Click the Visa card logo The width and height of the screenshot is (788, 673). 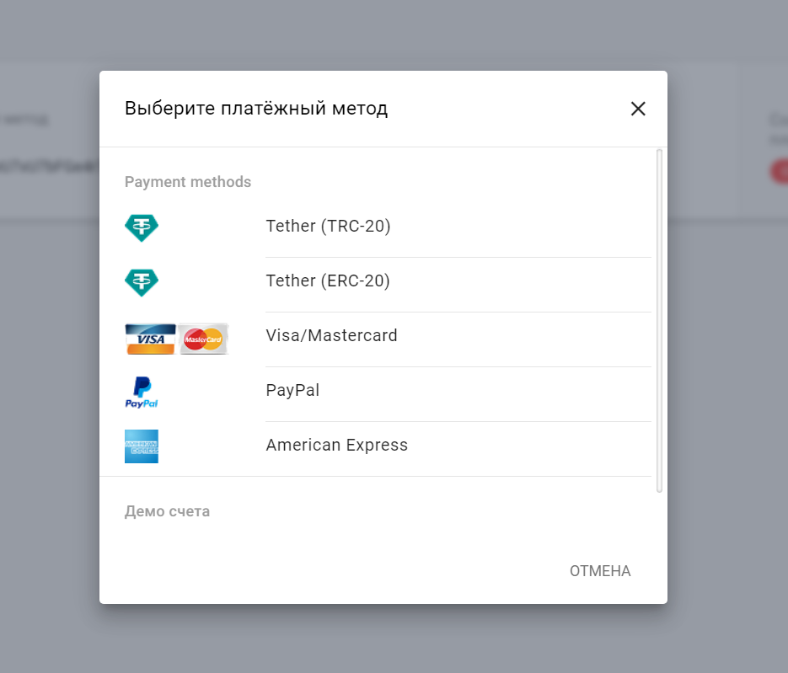151,339
